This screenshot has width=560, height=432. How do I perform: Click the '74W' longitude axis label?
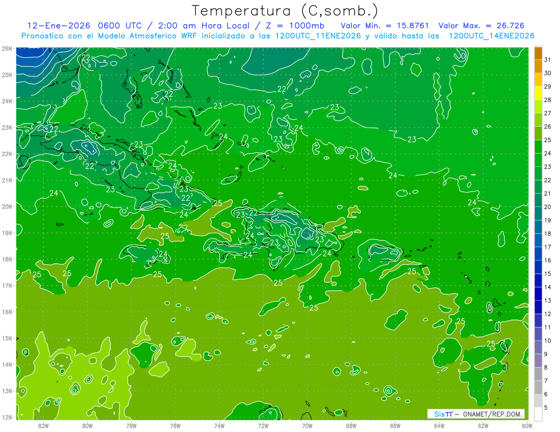tap(219, 425)
